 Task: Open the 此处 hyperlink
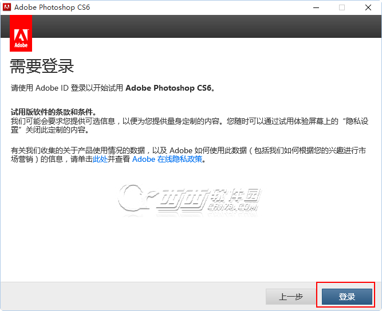(x=100, y=159)
